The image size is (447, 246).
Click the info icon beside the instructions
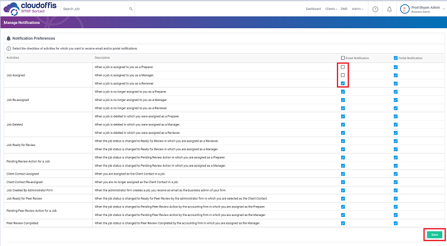point(8,49)
